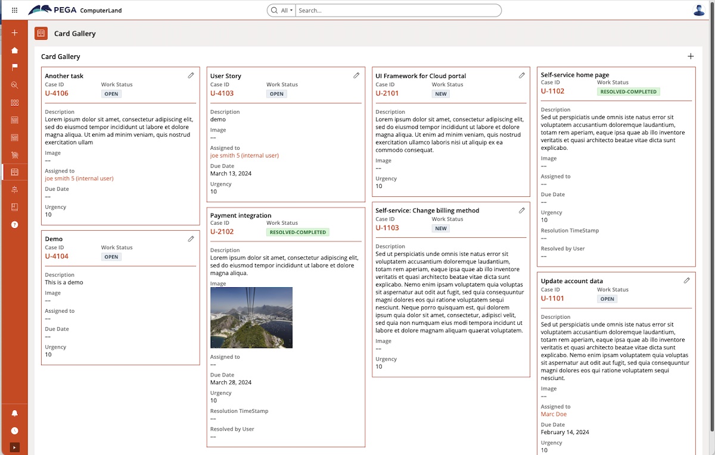Edit the Update account data card
The image size is (715, 455).
(x=686, y=281)
